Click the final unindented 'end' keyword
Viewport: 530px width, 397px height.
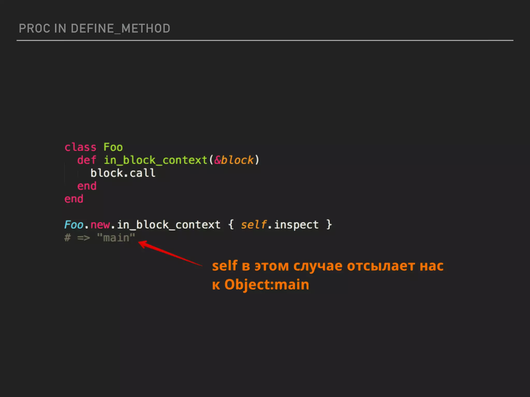pos(74,199)
